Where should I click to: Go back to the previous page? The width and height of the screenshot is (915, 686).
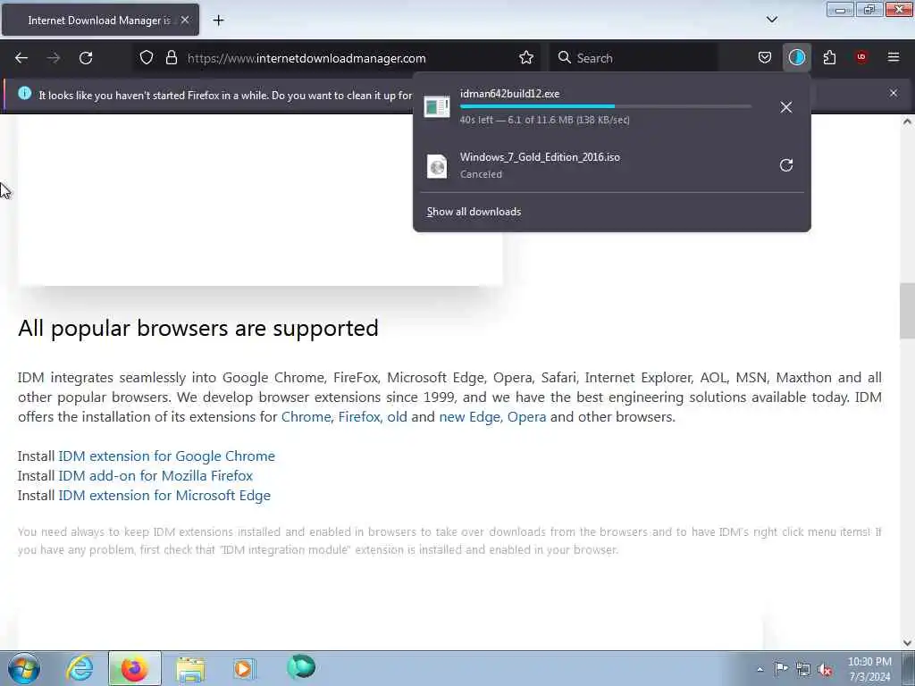coord(21,58)
